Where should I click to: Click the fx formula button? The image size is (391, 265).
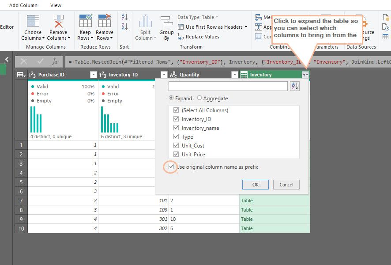55,61
